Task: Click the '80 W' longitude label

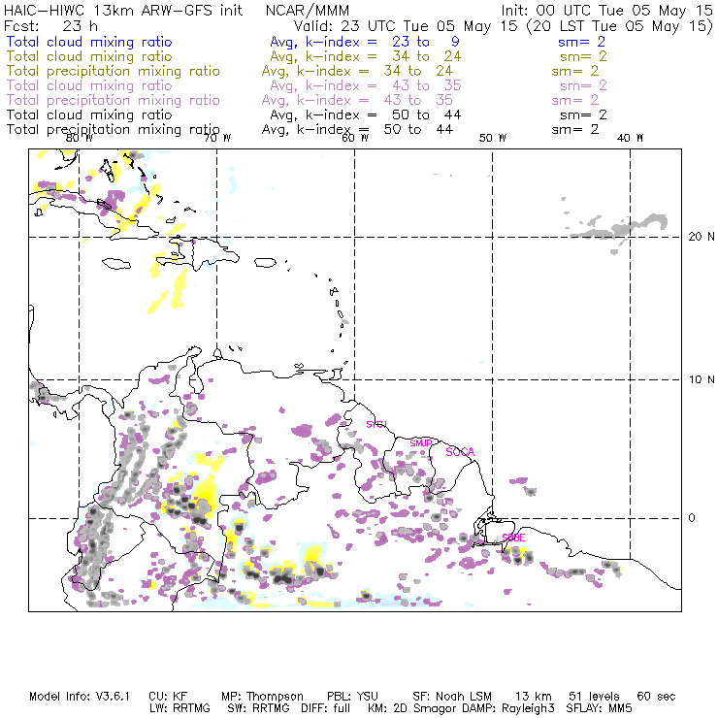Action: (80, 138)
